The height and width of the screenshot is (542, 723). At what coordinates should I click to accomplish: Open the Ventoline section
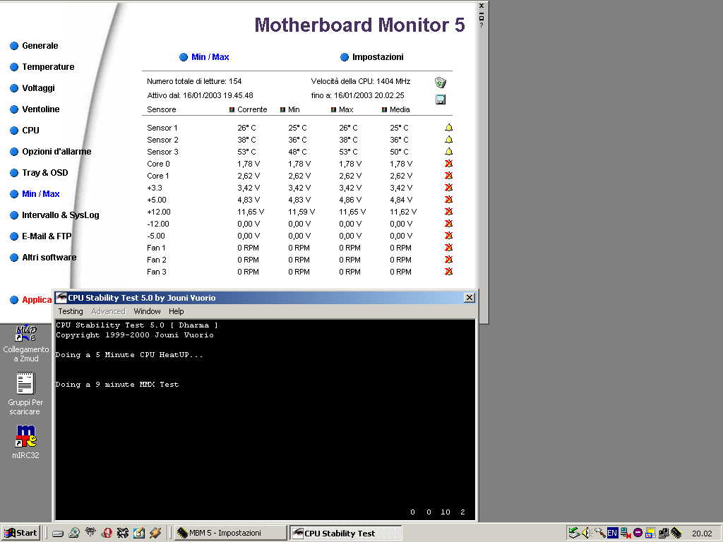[35, 109]
